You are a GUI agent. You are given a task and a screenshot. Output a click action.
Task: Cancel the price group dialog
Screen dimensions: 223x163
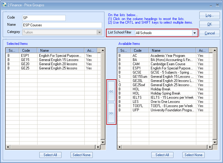209,33
